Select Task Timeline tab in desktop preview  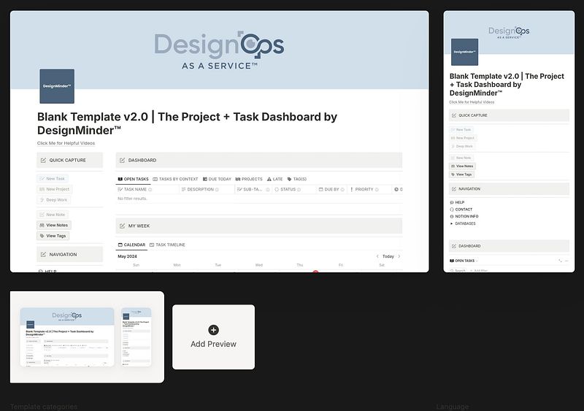tap(167, 245)
